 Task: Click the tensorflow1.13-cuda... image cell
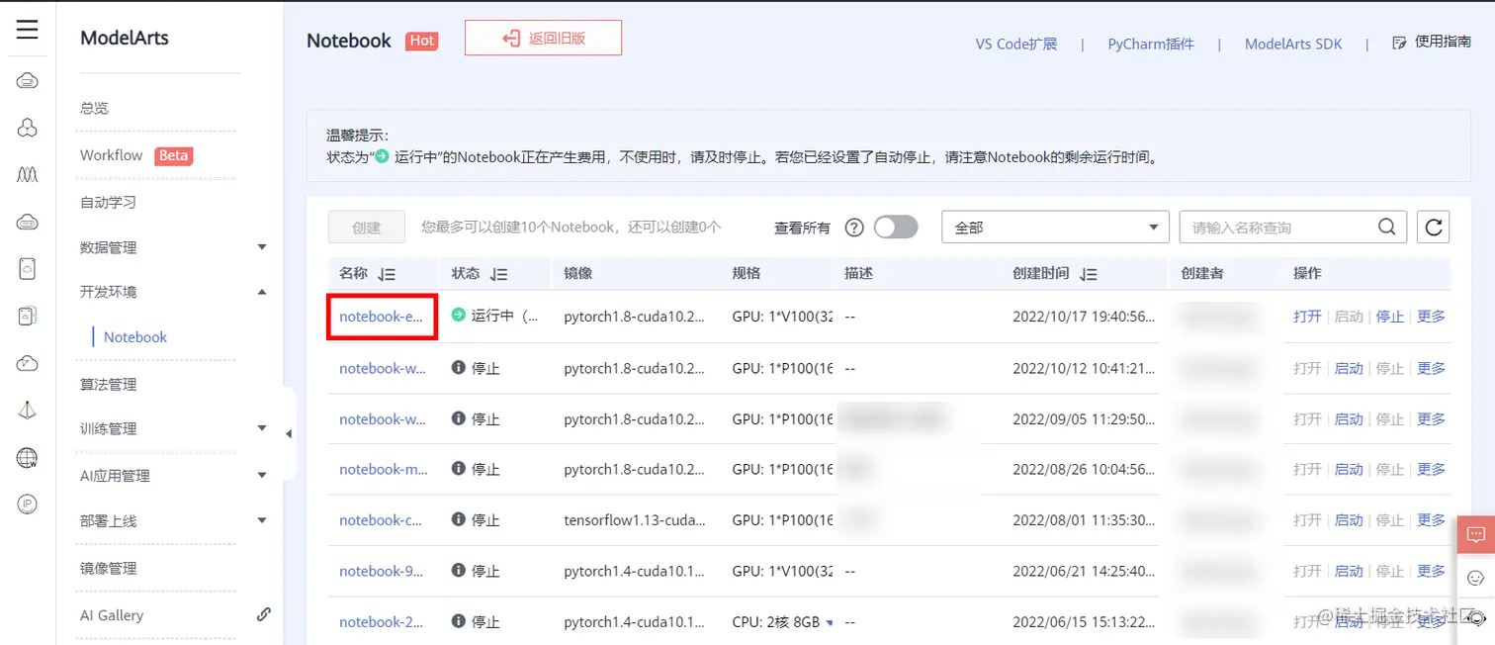[x=635, y=519]
